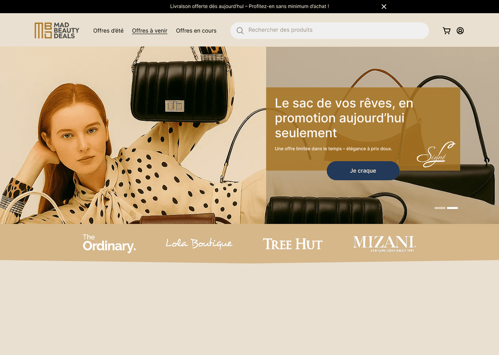Go to Offres en cours menu
Image resolution: width=499 pixels, height=355 pixels.
pyautogui.click(x=196, y=31)
